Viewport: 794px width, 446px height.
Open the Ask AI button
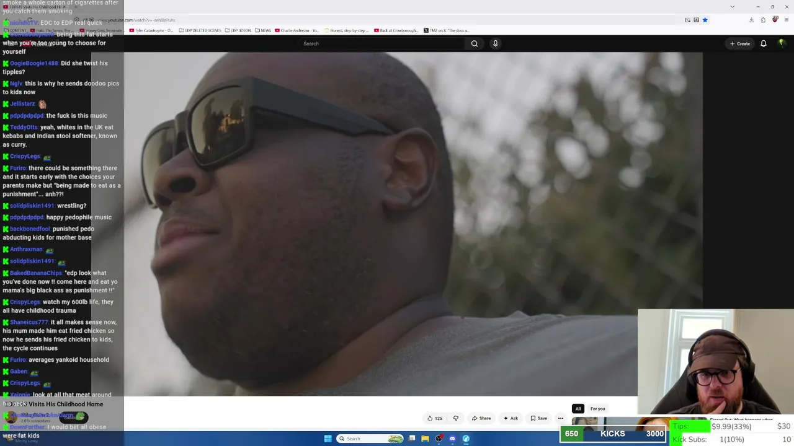click(x=511, y=418)
